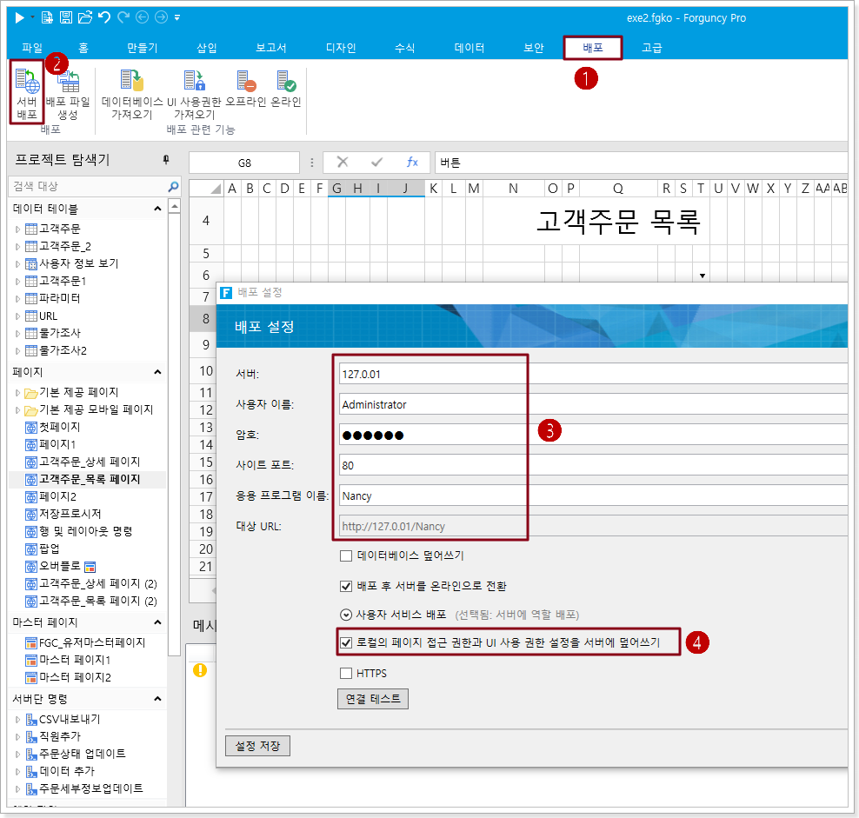Toggle the HTTPS checkbox
This screenshot has height=818, width=859.
pyautogui.click(x=346, y=673)
